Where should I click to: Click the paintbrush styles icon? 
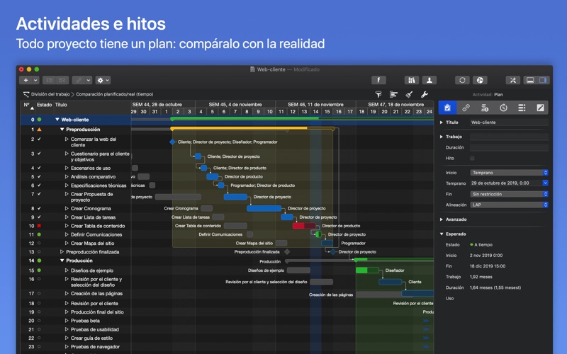(x=409, y=94)
